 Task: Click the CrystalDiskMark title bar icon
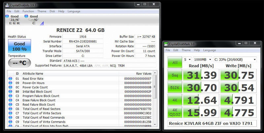point(166,44)
